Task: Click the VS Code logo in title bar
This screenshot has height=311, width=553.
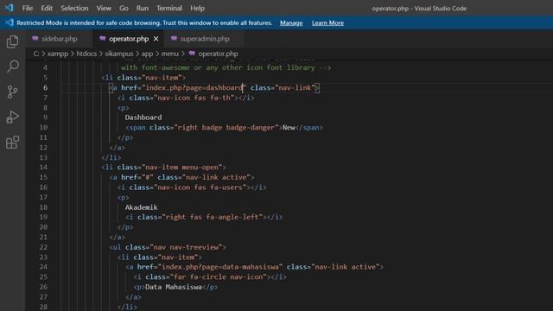Action: click(10, 8)
